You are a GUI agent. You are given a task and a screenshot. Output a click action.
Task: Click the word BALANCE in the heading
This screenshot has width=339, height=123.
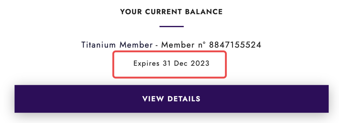204,12
